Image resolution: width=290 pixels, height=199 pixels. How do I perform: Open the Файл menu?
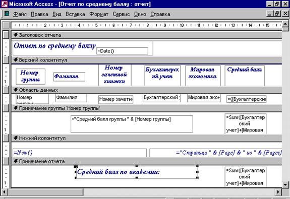click(x=20, y=14)
